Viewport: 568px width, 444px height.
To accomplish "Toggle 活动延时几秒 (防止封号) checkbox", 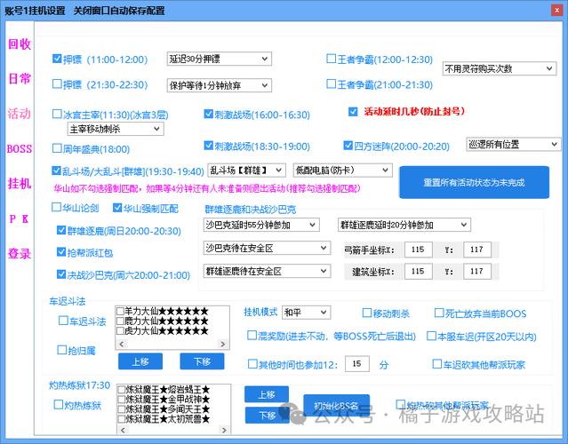I will pos(353,112).
